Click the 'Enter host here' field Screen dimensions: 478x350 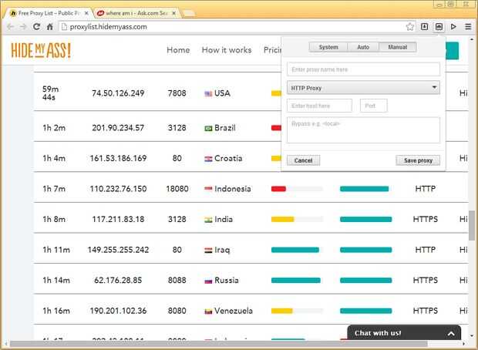pos(319,106)
